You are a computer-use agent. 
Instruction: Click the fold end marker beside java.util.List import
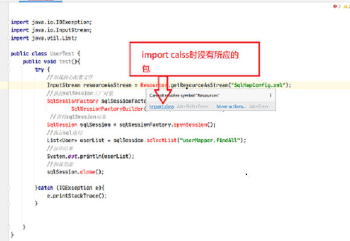pos(8,38)
